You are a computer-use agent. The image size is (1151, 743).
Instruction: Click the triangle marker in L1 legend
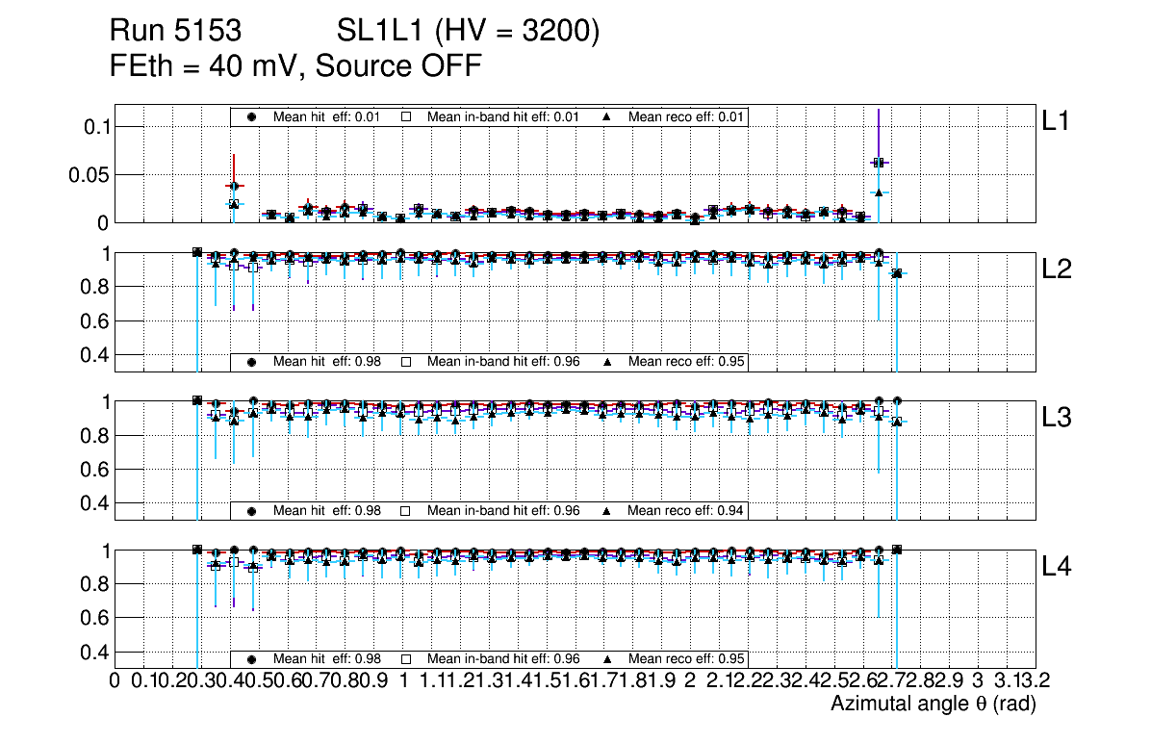point(607,116)
